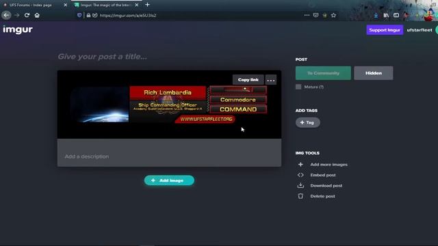This screenshot has height=246, width=438.
Task: Add a tag with the + Tag button
Action: click(307, 122)
